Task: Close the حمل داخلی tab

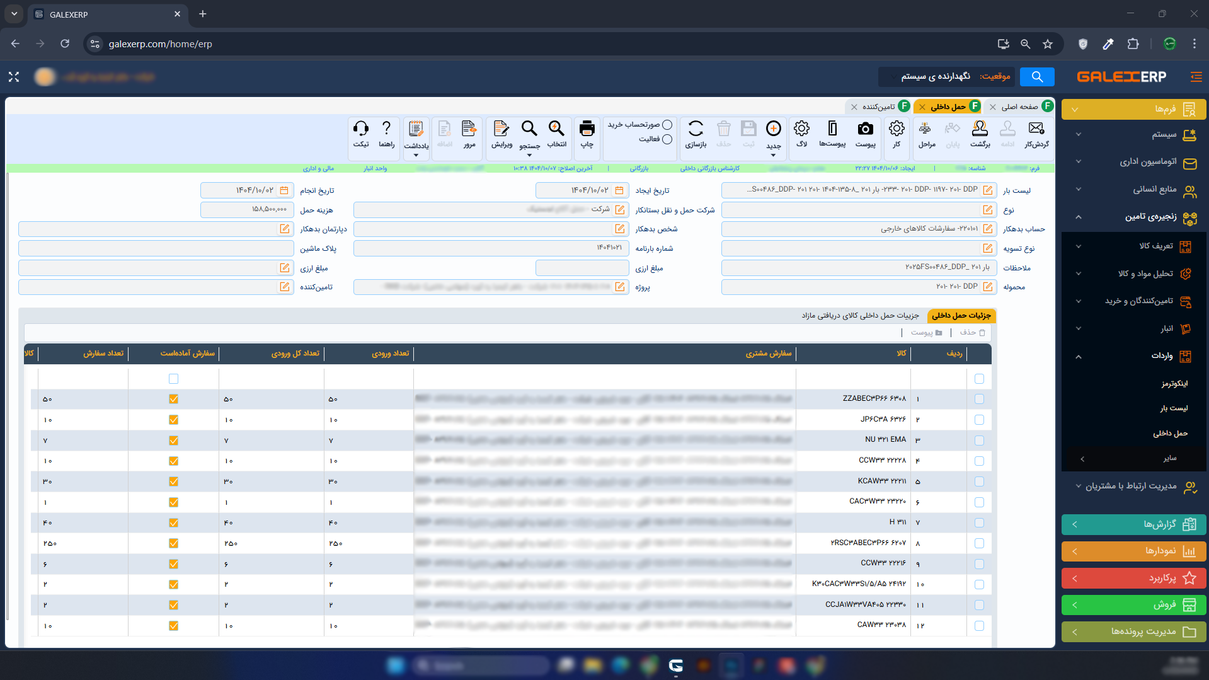Action: click(922, 107)
